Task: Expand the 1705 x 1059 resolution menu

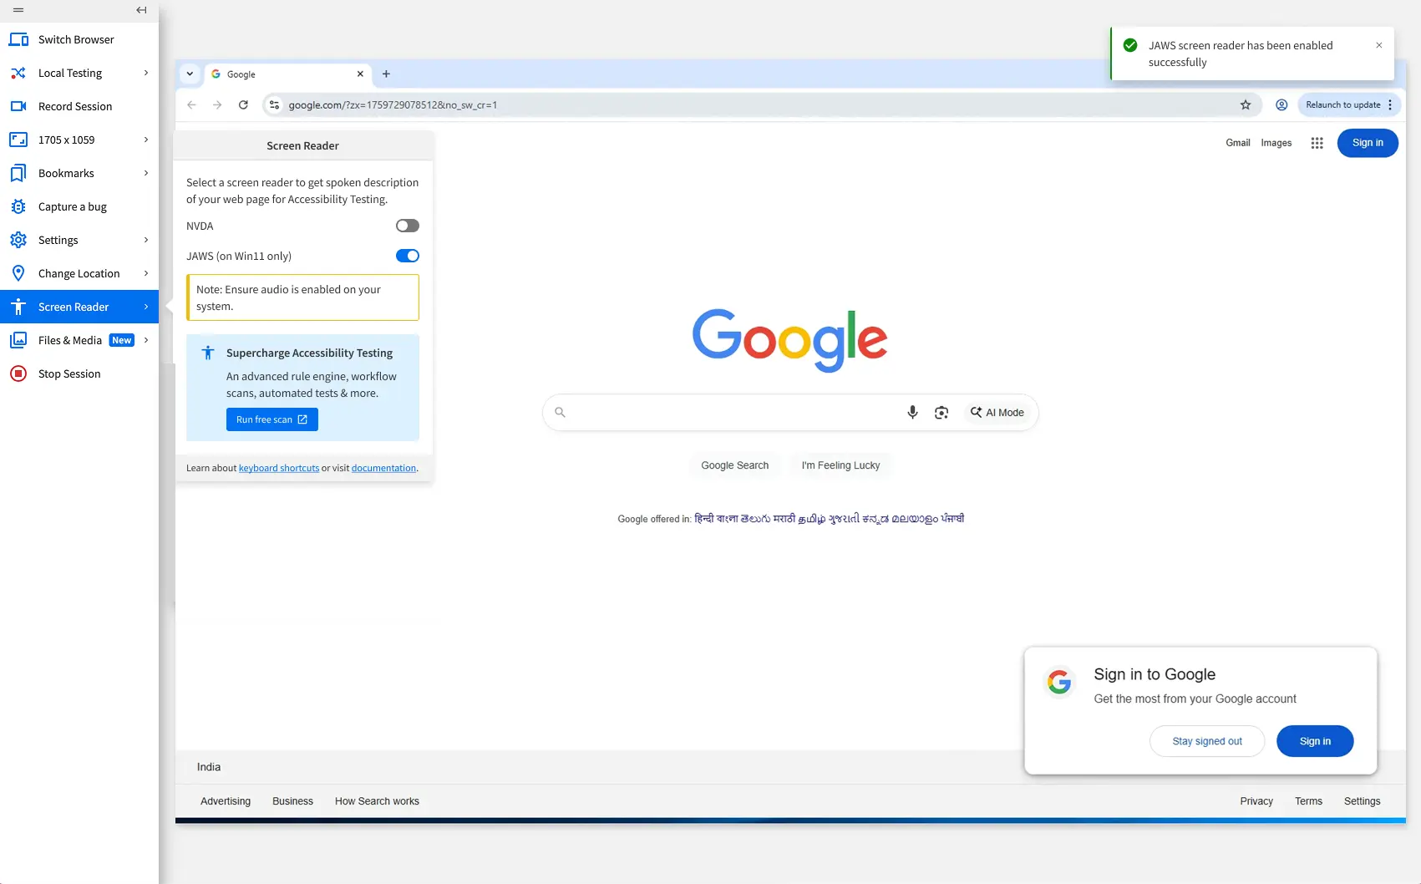Action: click(67, 140)
